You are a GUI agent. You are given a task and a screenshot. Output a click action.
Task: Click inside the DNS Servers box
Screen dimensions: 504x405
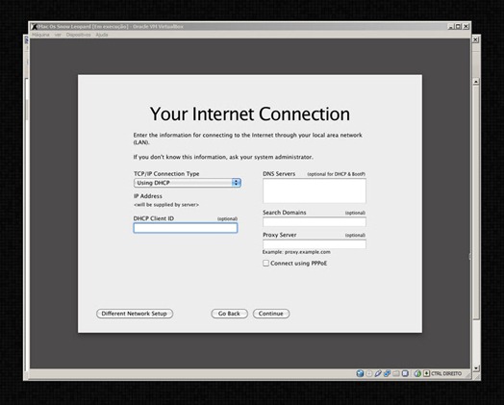click(x=315, y=190)
